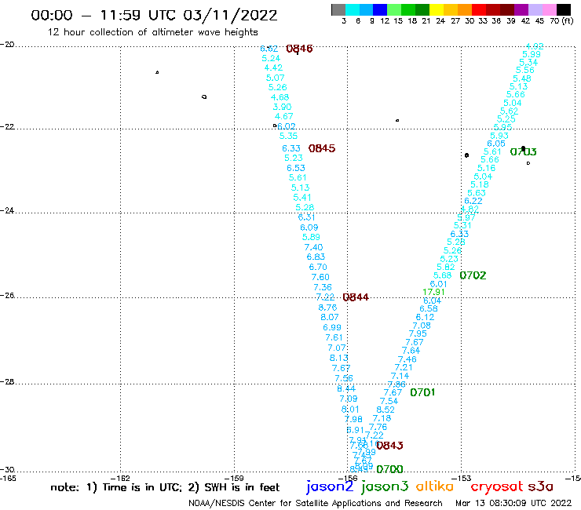Click the -159 longitude axis label

coord(234,478)
